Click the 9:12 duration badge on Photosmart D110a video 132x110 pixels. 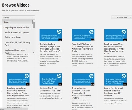coord(125,40)
